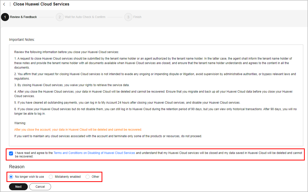Proceed with the Next button
This screenshot has height=192, width=308.
point(18,187)
